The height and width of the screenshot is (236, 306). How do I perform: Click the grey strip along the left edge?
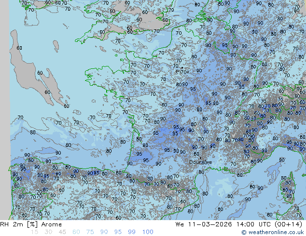pos(4,111)
